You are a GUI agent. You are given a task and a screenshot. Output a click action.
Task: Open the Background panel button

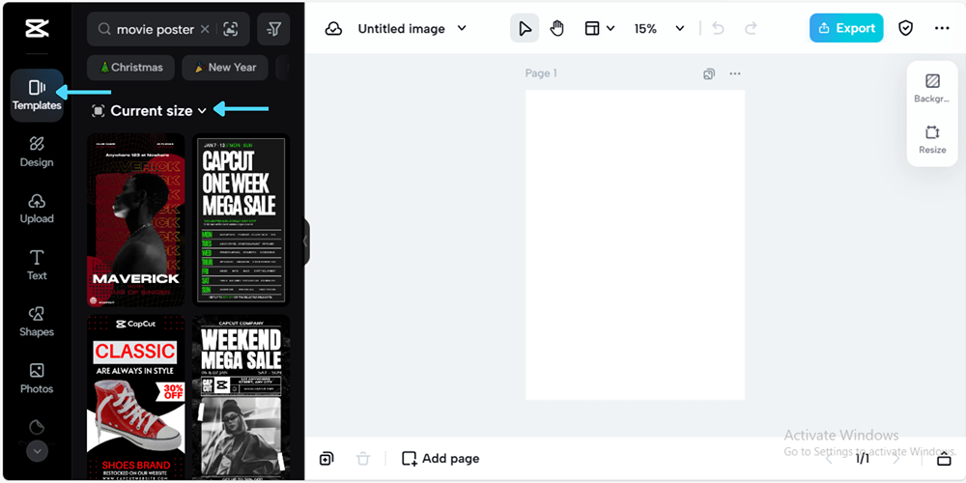[x=932, y=88]
